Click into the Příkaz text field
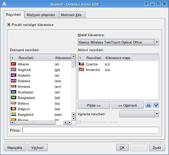The height and width of the screenshot is (155, 169). click(90, 130)
